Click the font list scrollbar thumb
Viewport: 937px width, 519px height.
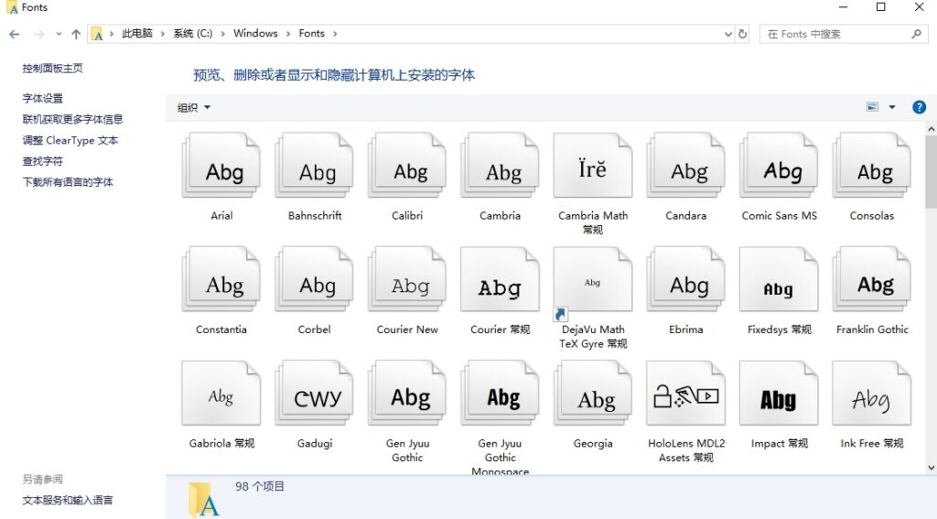tap(931, 172)
